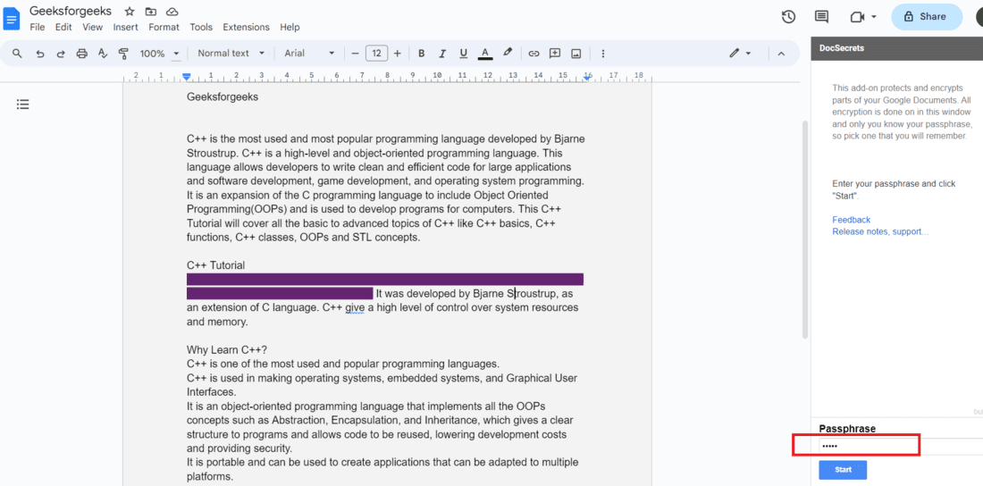Collapse the menus with up chevron

pos(781,54)
